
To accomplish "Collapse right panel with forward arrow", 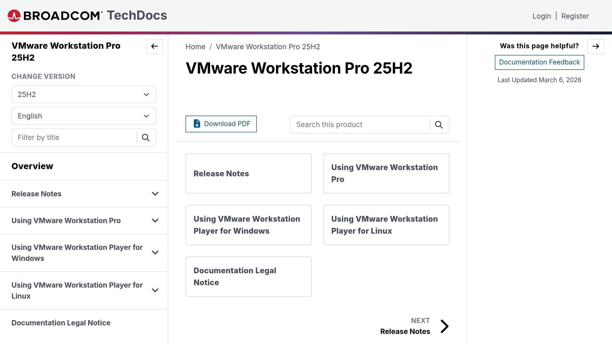I will pyautogui.click(x=596, y=46).
